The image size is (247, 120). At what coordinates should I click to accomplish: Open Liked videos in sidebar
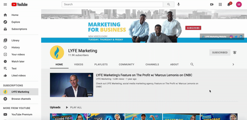pyautogui.click(x=19, y=75)
